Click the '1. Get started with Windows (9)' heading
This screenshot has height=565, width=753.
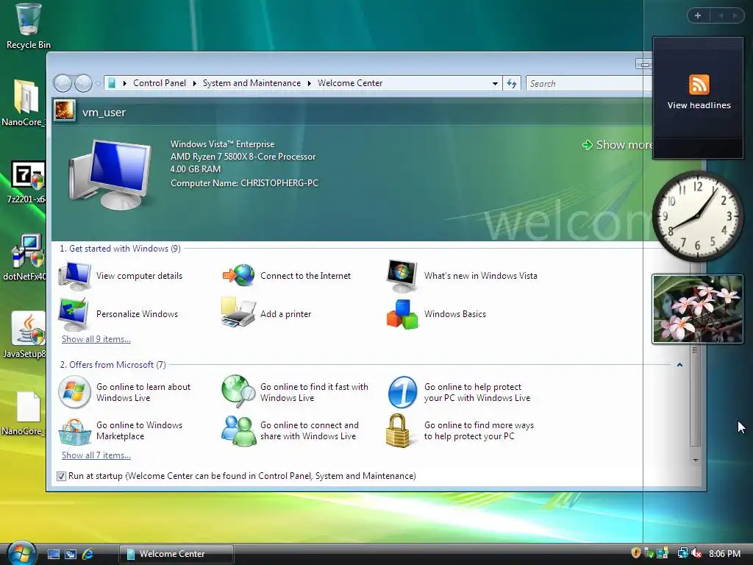(x=120, y=249)
